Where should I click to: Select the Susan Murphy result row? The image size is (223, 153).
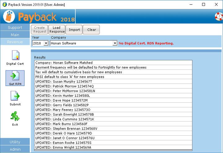coord(113,82)
